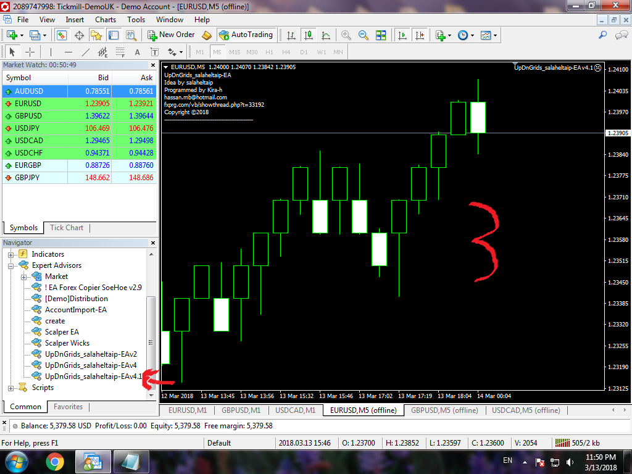Viewport: 632px width, 474px height.
Task: Toggle the Navigator window
Action: click(x=96, y=35)
